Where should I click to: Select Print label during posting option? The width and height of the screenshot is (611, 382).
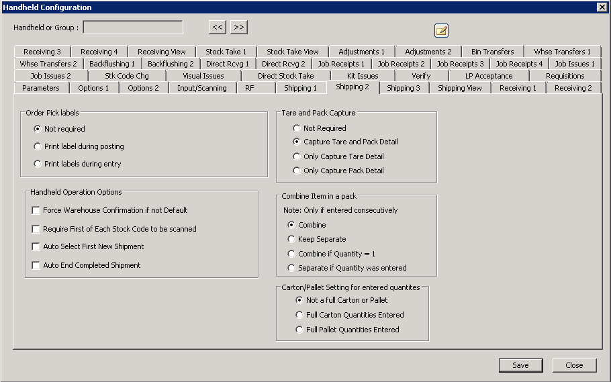pyautogui.click(x=38, y=146)
